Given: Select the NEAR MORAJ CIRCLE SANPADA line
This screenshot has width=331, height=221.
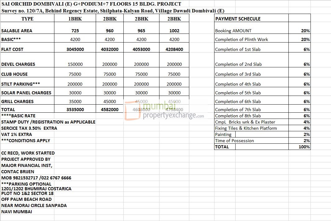Looking at the screenshot, I should (34, 205).
